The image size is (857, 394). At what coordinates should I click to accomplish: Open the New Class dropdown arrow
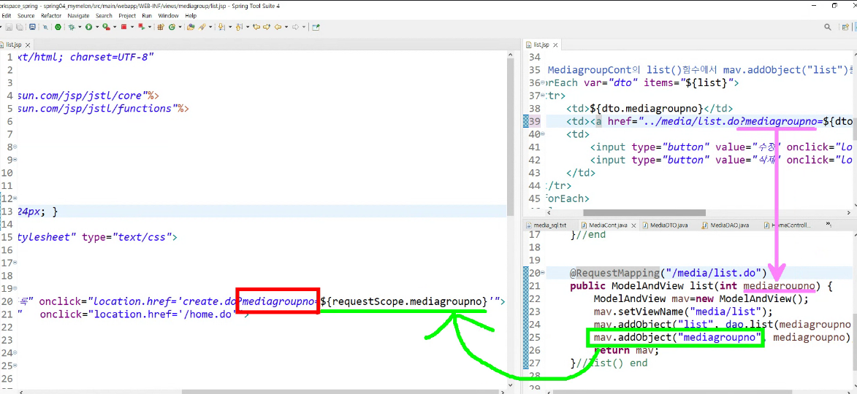180,27
